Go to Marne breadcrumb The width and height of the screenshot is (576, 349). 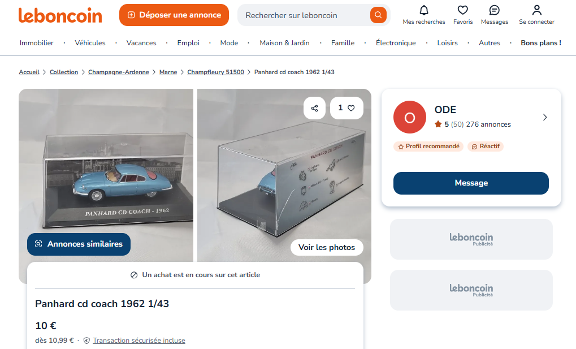click(x=168, y=72)
